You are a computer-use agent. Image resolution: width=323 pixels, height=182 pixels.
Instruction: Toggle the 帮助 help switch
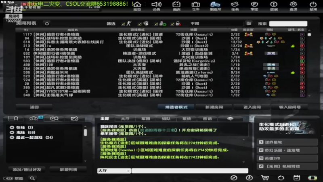click(8, 178)
